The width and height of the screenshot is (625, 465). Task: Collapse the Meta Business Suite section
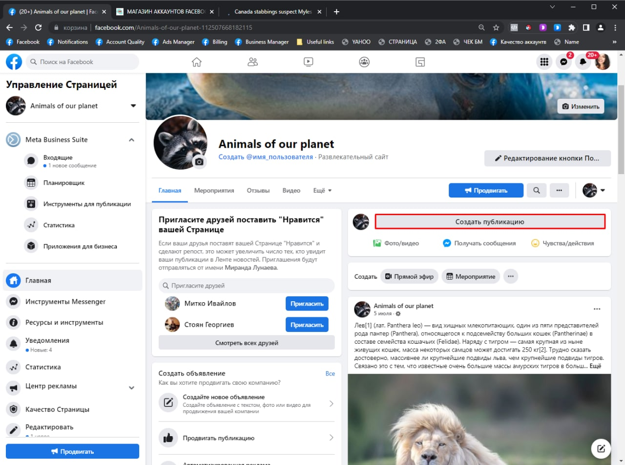[131, 140]
